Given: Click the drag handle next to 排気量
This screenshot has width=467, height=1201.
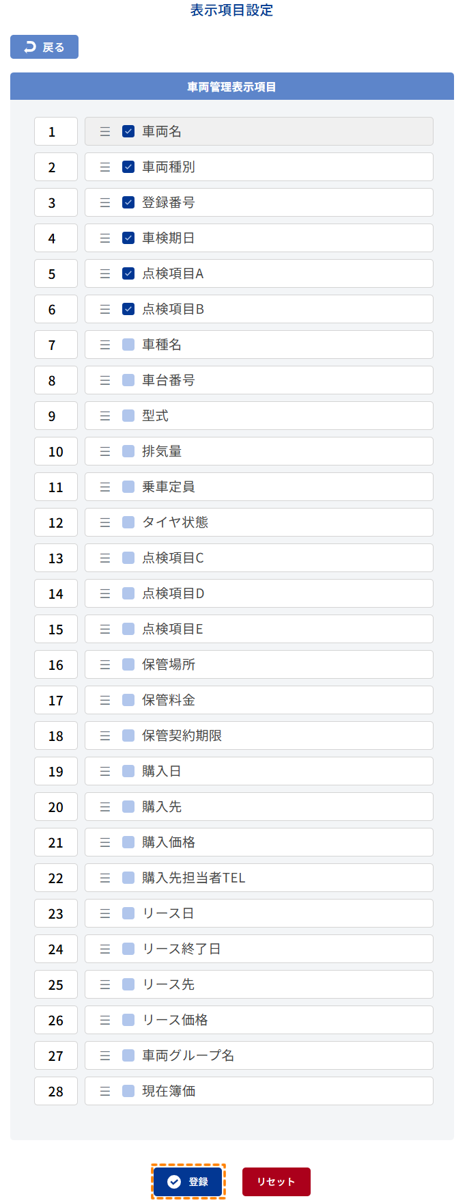Looking at the screenshot, I should tap(105, 451).
